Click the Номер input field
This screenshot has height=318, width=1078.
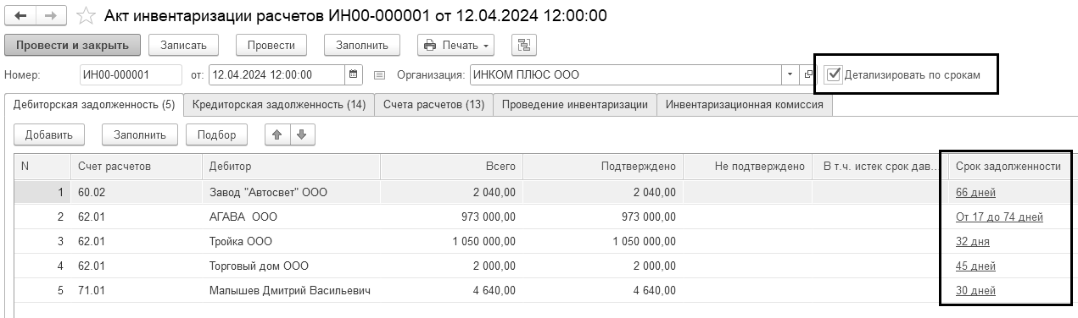(x=131, y=74)
